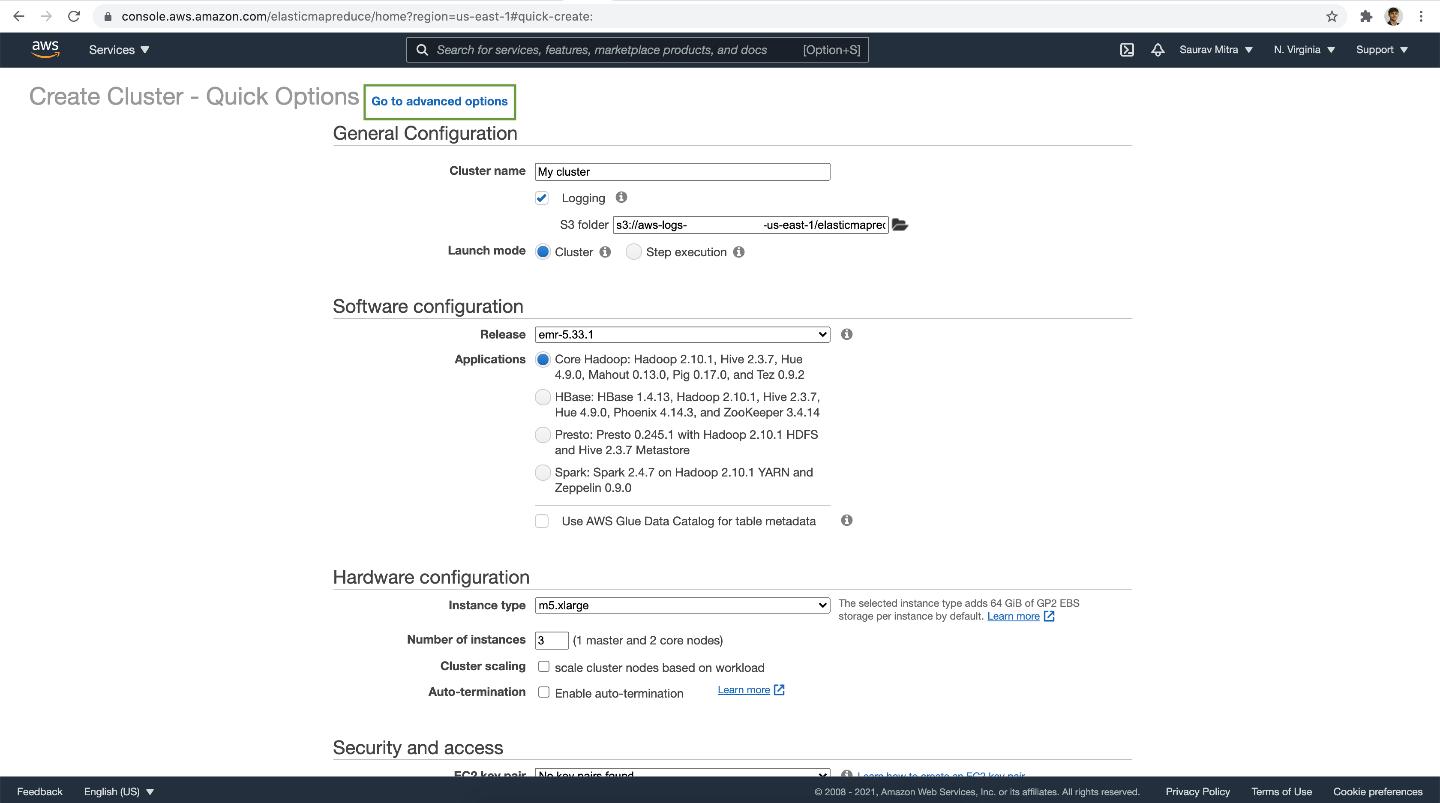Open Learn more about EBS storage
This screenshot has width=1440, height=803.
pos(1013,616)
